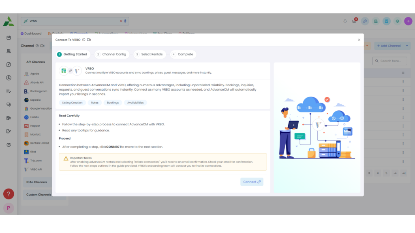
Task: Open the P user profile avatar
Action: click(9, 208)
